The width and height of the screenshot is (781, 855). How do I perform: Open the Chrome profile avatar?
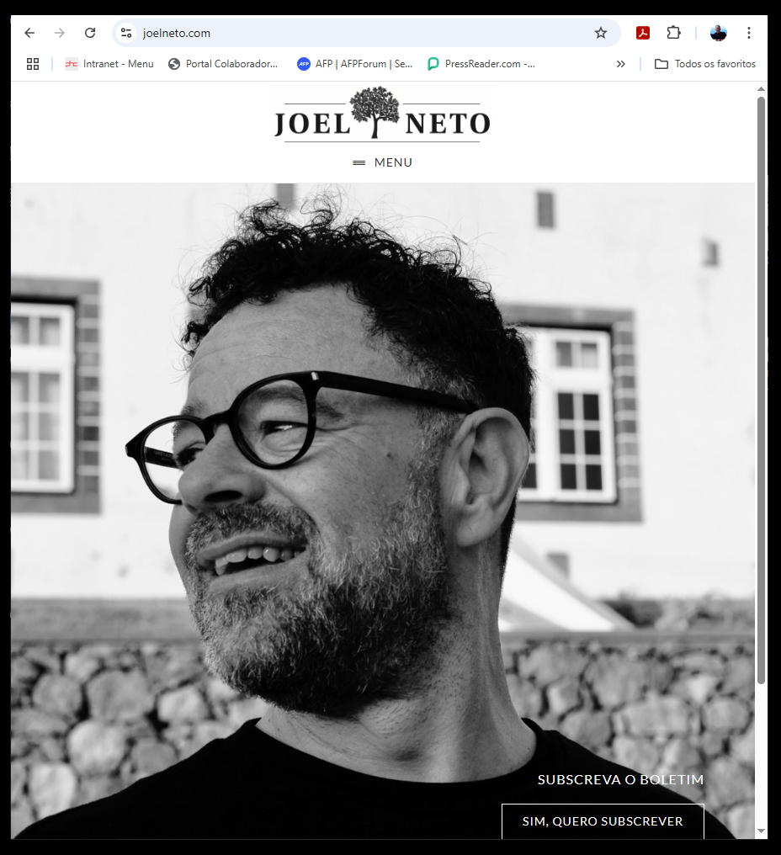(718, 33)
